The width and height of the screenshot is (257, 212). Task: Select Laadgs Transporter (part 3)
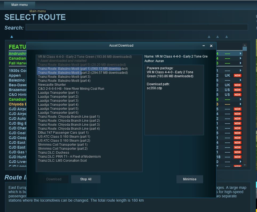(58, 100)
